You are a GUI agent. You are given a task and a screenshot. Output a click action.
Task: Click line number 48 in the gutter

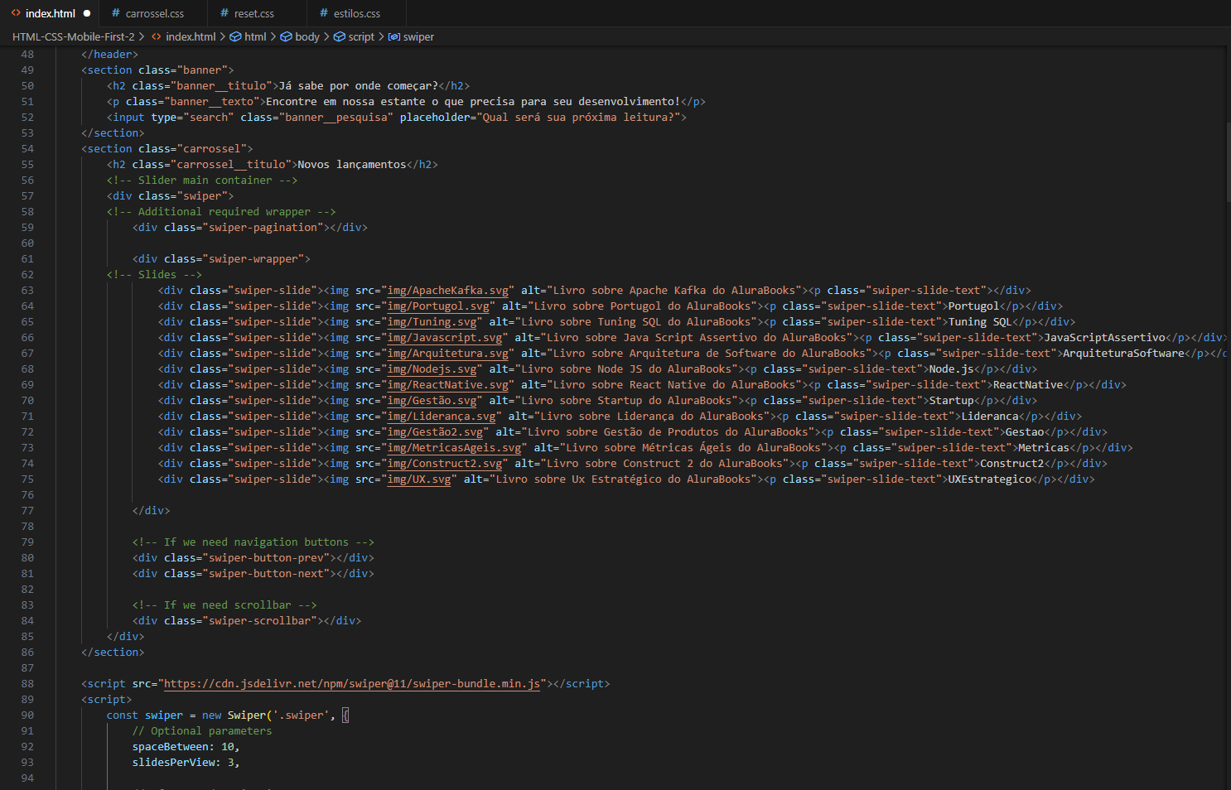[x=27, y=55]
